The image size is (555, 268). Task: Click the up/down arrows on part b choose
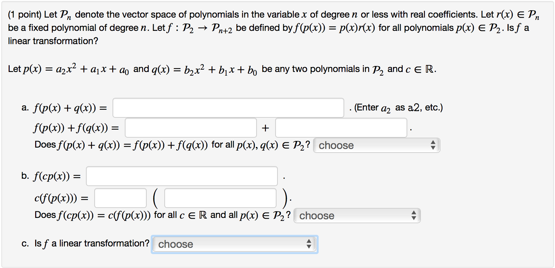pos(414,216)
